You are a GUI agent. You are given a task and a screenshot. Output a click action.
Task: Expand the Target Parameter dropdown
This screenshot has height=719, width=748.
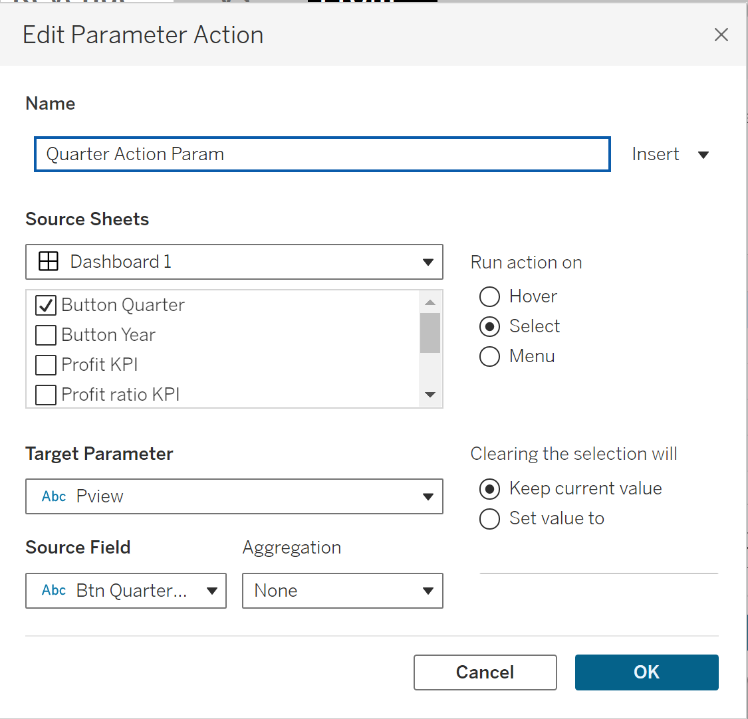click(234, 496)
